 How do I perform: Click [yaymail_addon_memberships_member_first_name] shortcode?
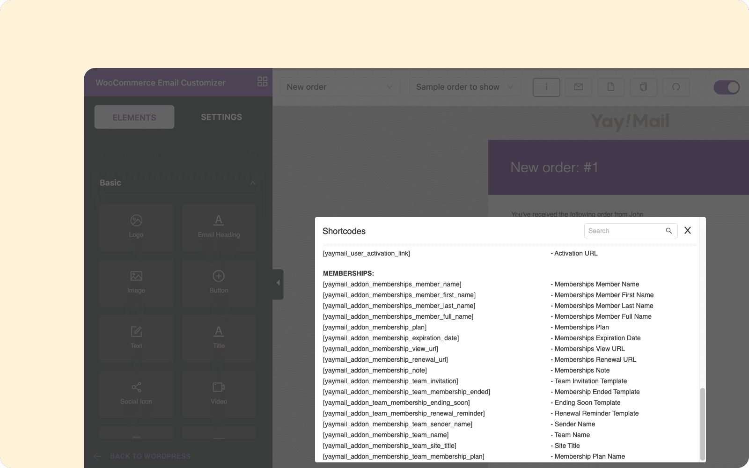(x=399, y=295)
